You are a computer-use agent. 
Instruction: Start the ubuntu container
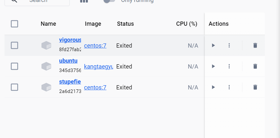click(213, 66)
